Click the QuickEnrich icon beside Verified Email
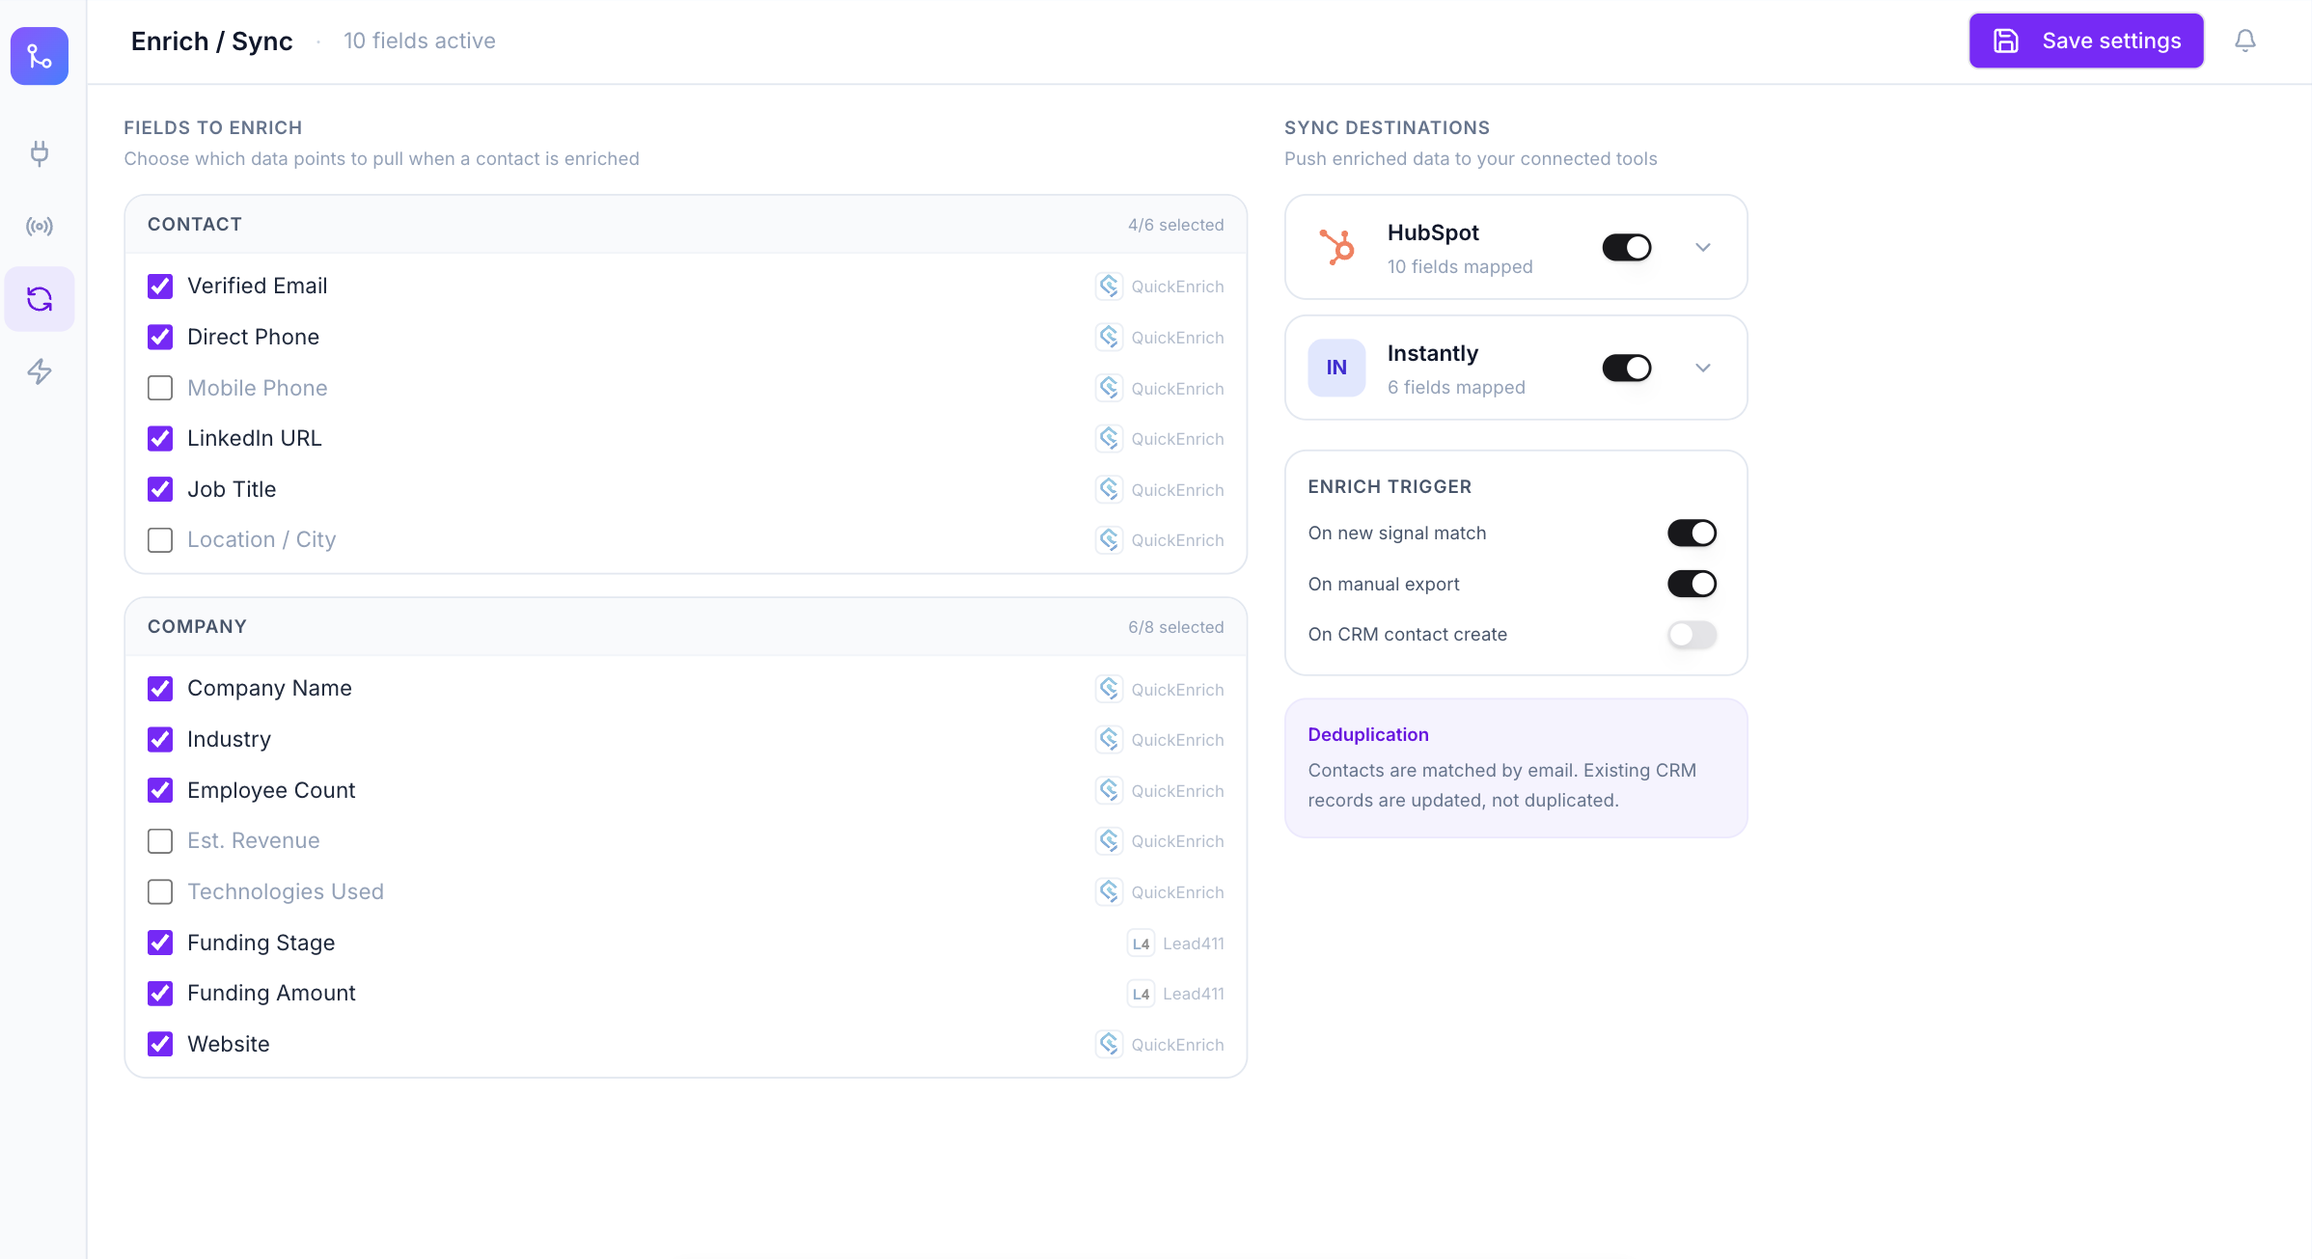 tap(1109, 286)
